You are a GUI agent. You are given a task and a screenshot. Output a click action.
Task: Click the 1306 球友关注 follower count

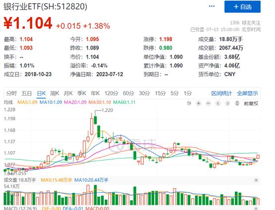(245, 23)
